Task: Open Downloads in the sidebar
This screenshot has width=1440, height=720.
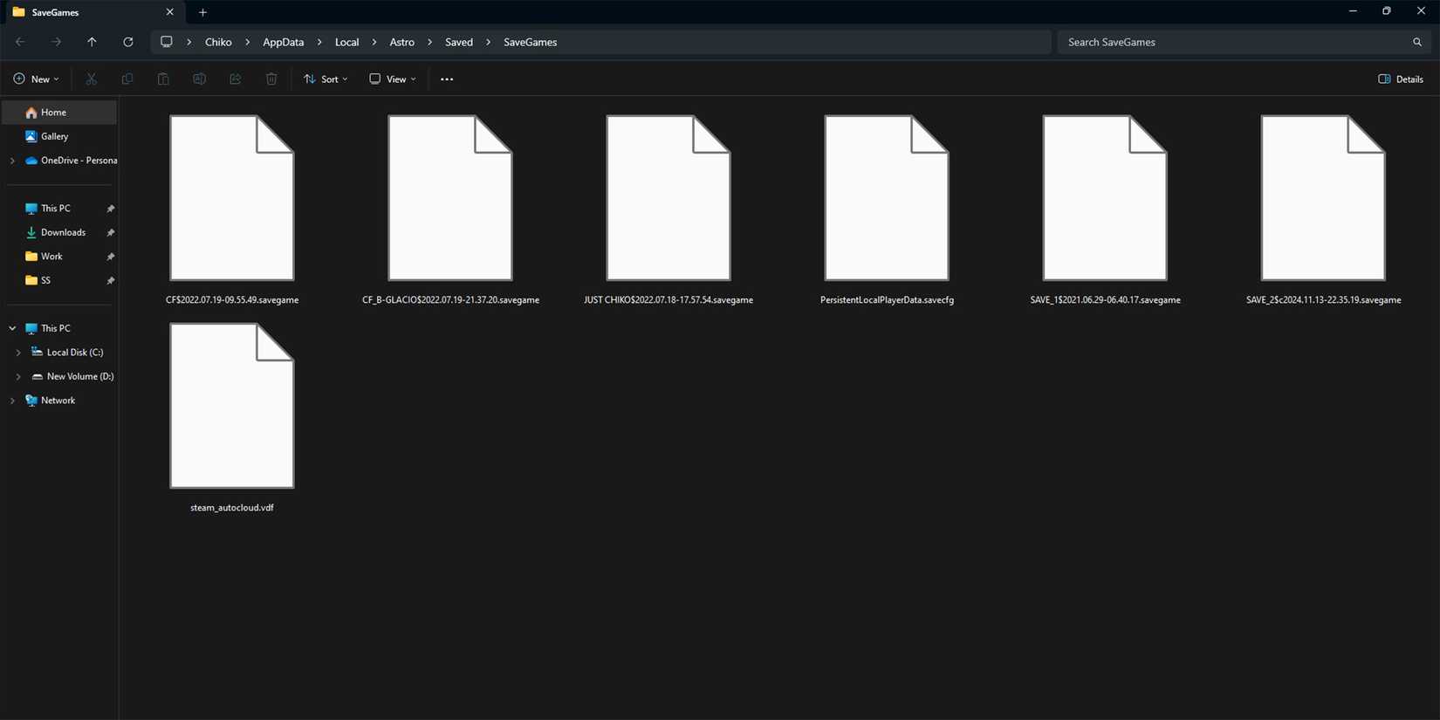Action: click(59, 232)
